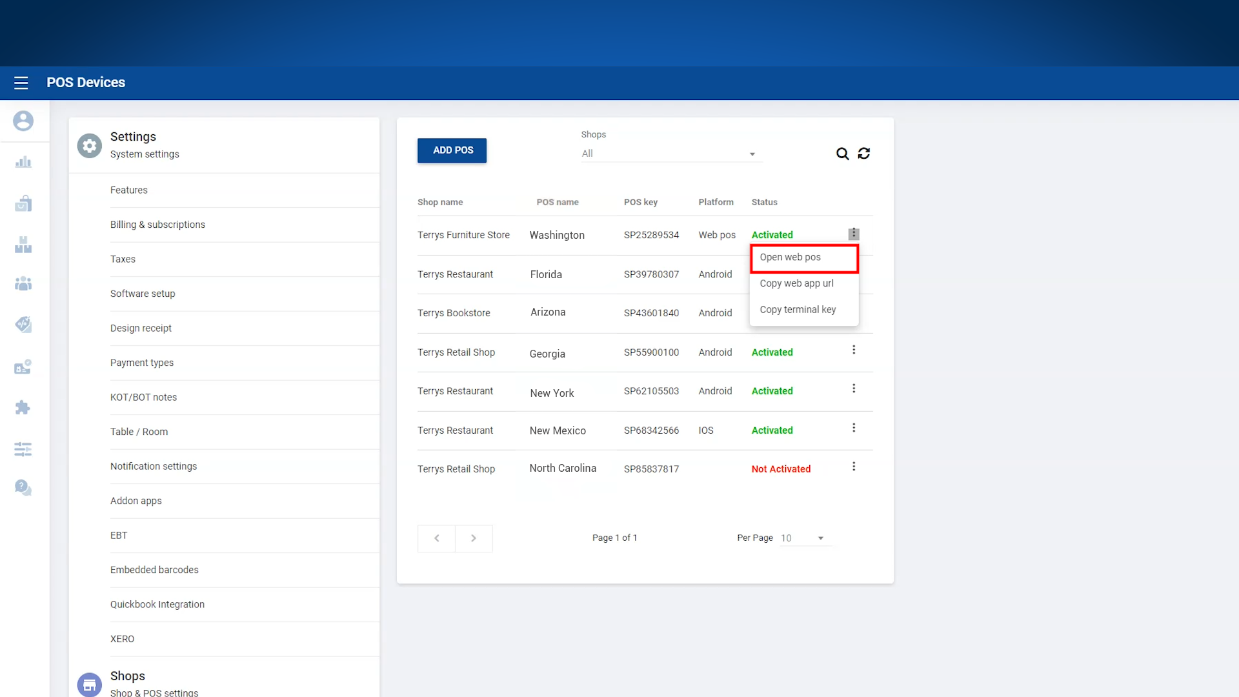Click the help chat sidebar icon
The height and width of the screenshot is (697, 1239).
coord(23,487)
